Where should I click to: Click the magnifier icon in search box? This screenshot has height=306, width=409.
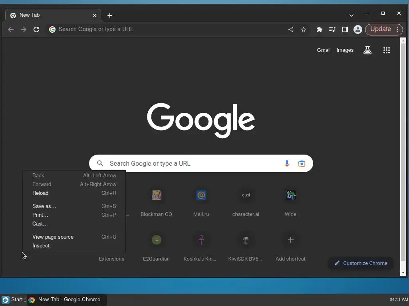coord(100,163)
